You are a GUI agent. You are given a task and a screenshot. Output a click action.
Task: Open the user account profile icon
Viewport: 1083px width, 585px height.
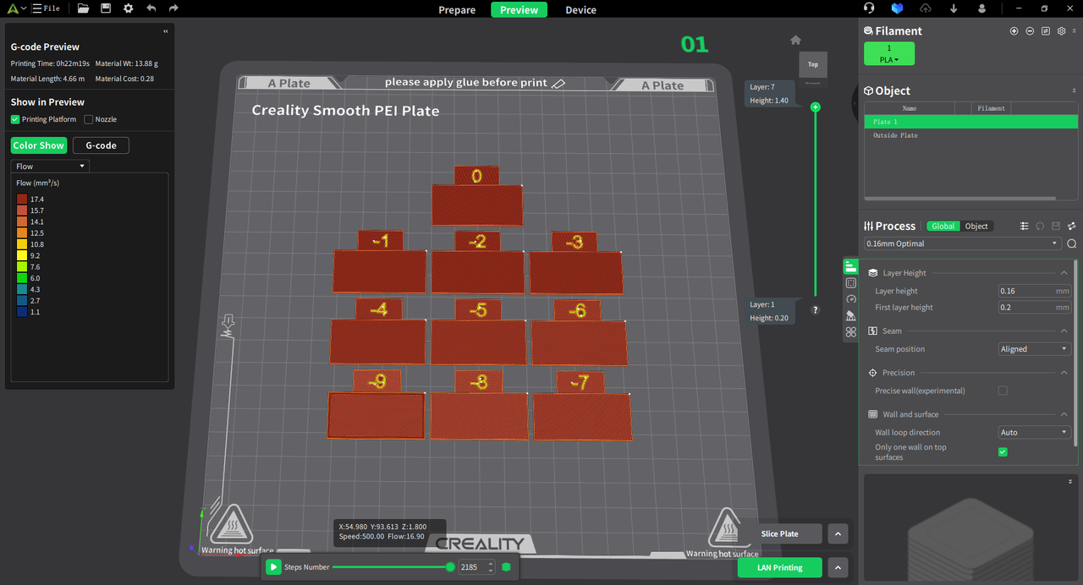[981, 8]
